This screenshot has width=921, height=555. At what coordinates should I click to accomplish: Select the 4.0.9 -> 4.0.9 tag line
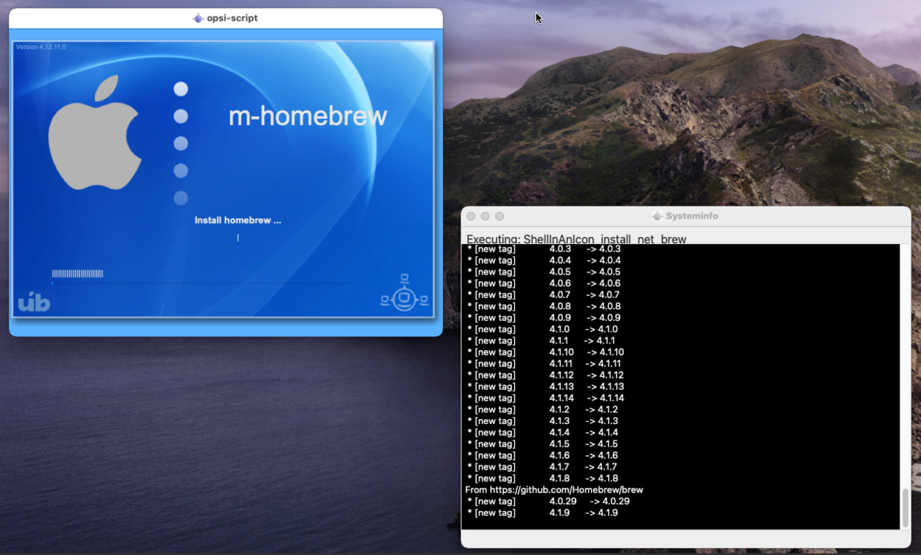click(544, 317)
